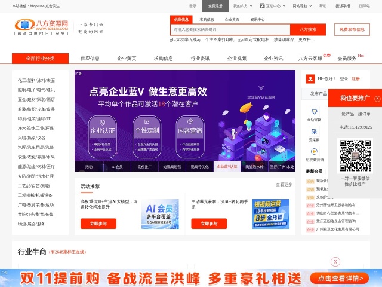This screenshot has width=382, height=287.
Task: Click 立即参与 under the 短视频运营 activity
Action: [209, 224]
